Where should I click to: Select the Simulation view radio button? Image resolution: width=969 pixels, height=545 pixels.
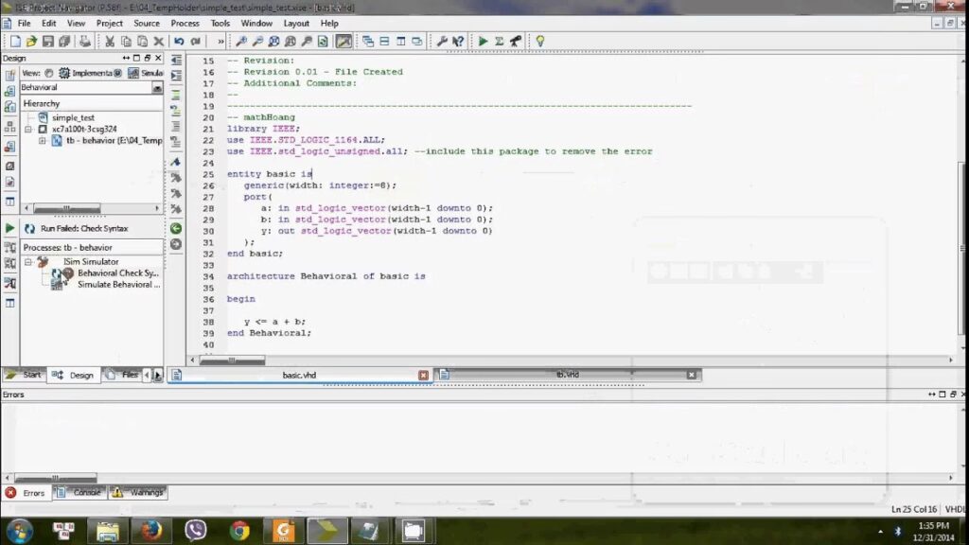(x=118, y=73)
